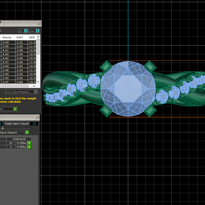The image size is (205, 205).
Task: Click green arrow beside 0.95tw diamond row
Action: click(x=29, y=147)
